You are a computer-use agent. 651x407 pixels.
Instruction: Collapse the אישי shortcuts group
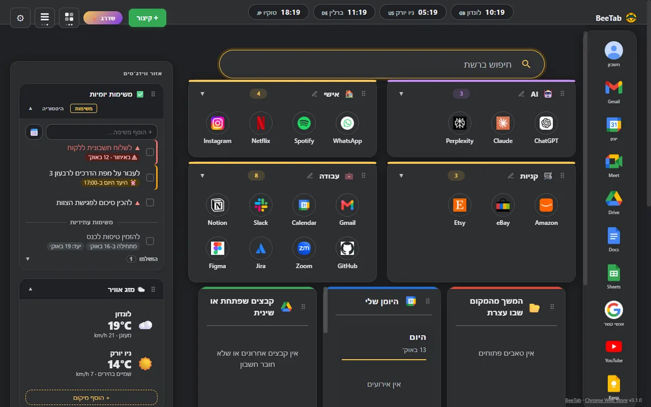click(202, 94)
